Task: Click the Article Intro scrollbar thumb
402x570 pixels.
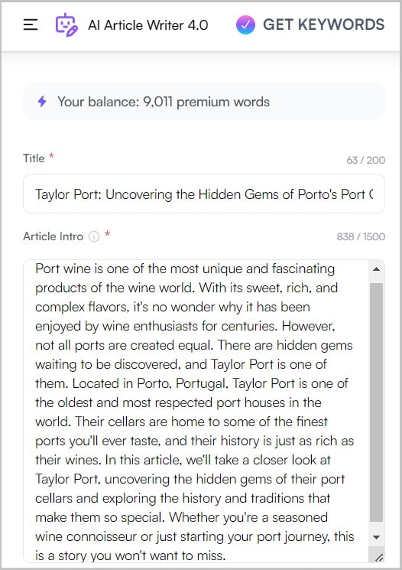Action: 377,402
